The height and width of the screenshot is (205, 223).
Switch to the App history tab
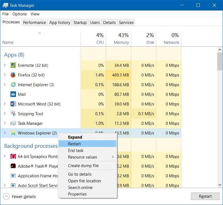(x=60, y=23)
